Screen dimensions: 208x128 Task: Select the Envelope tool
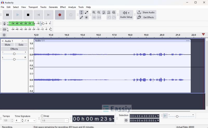[86, 12]
